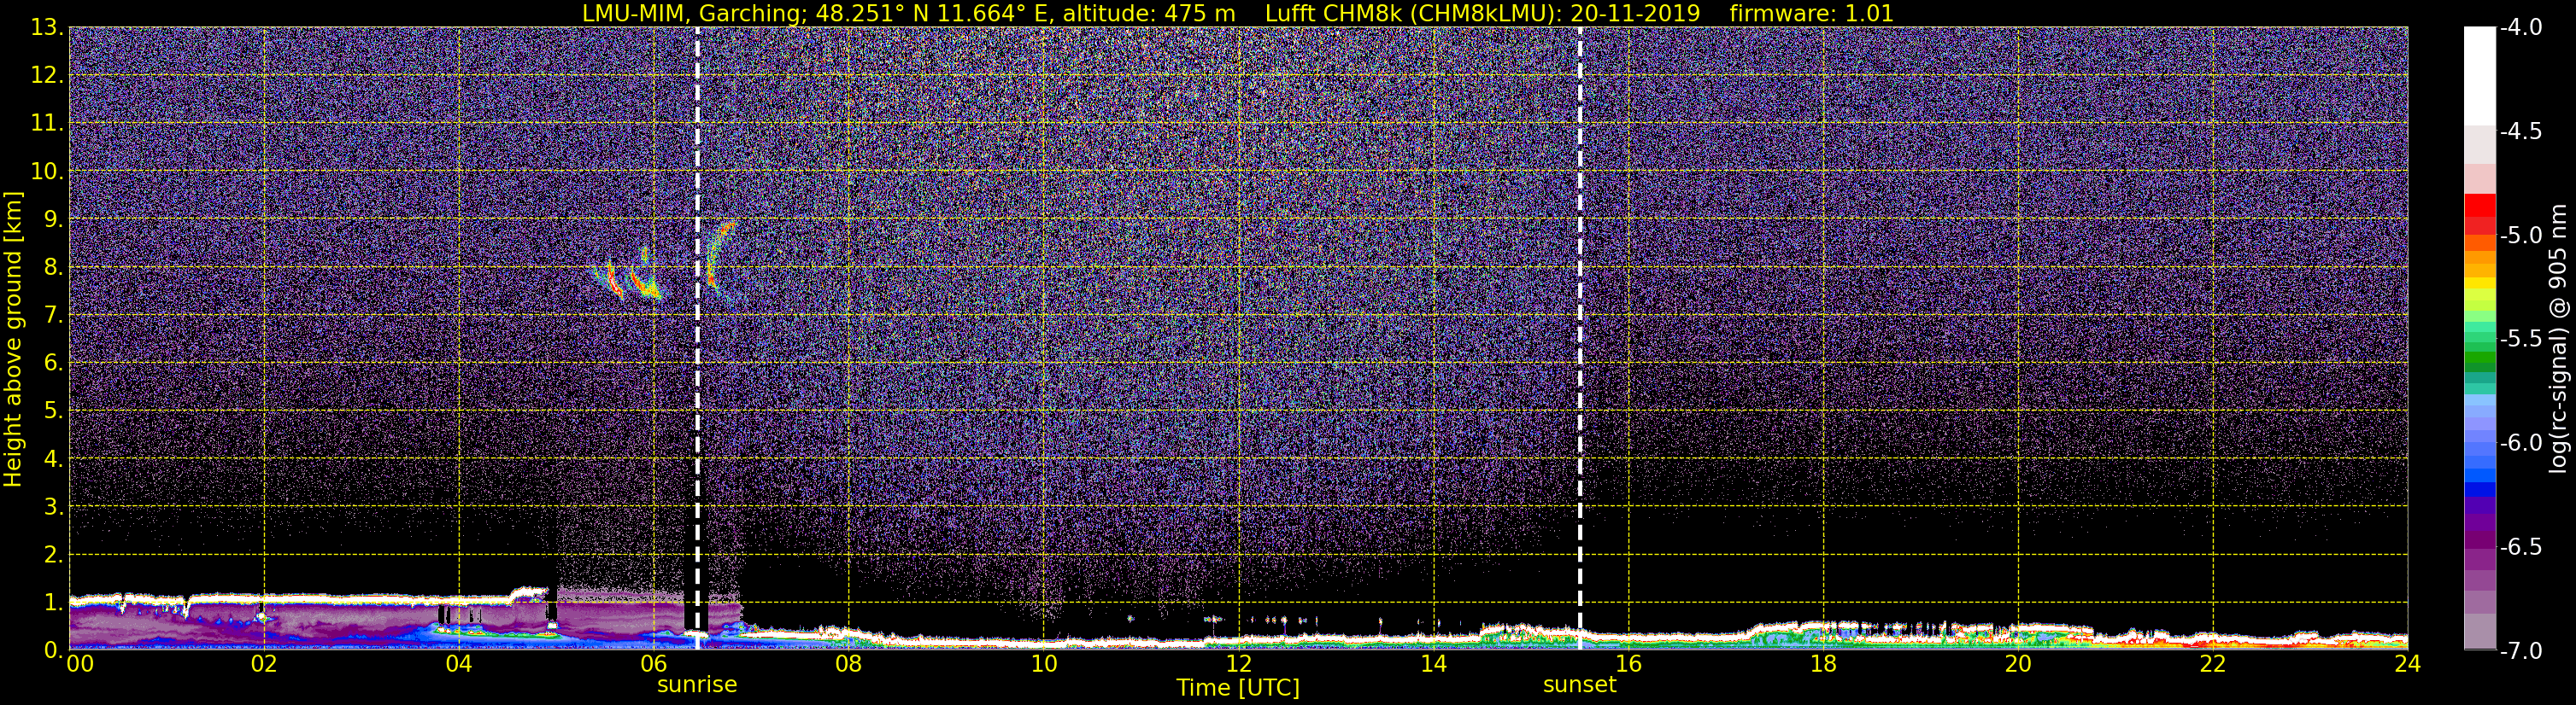Click the 'sunrise' label below the time axis
The image size is (2576, 705).
pos(697,685)
